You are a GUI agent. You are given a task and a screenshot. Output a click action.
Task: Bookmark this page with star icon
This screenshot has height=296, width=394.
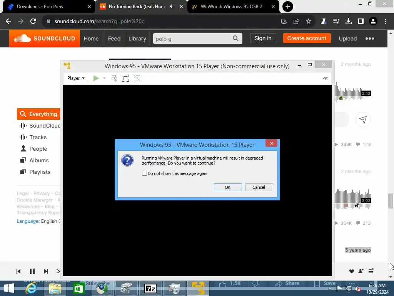pyautogui.click(x=309, y=22)
